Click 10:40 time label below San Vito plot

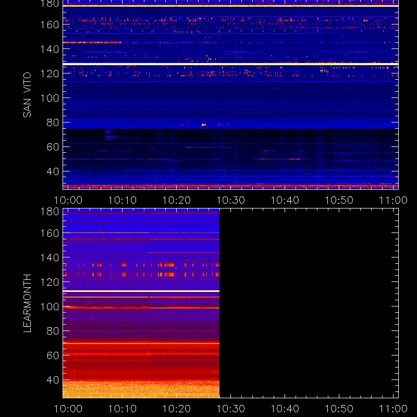(x=285, y=200)
